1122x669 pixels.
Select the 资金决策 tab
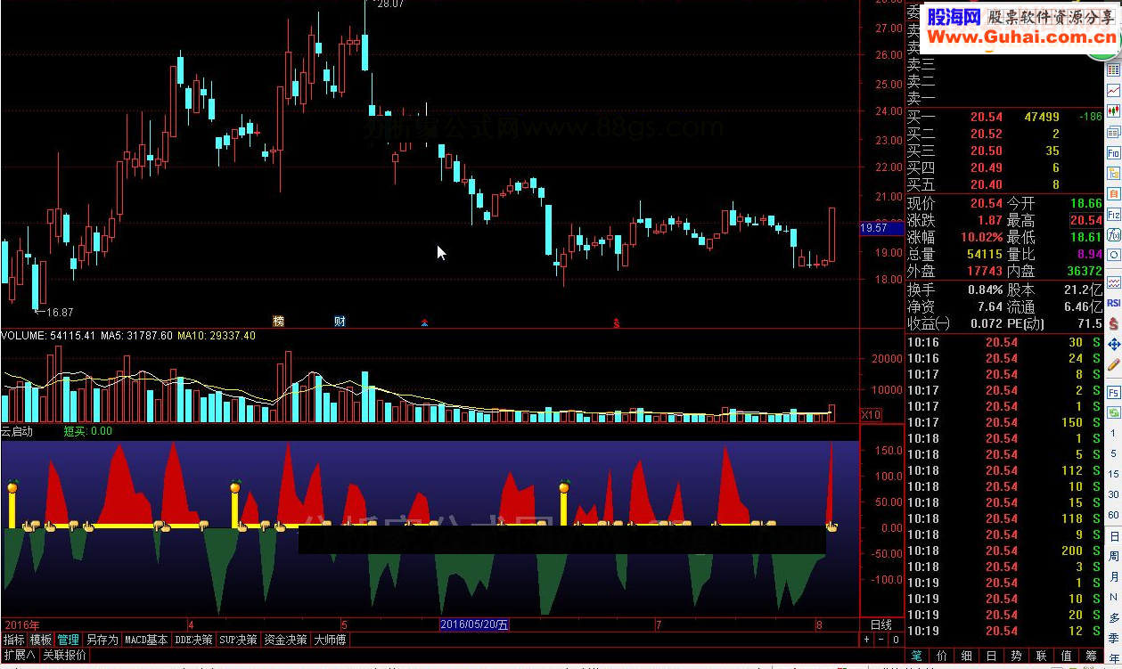(x=285, y=640)
